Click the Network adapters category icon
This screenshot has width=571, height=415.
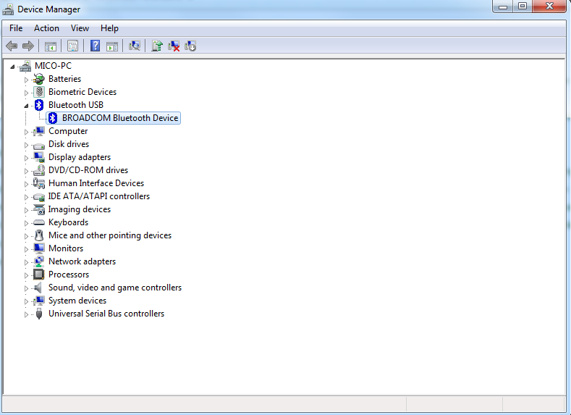(39, 261)
